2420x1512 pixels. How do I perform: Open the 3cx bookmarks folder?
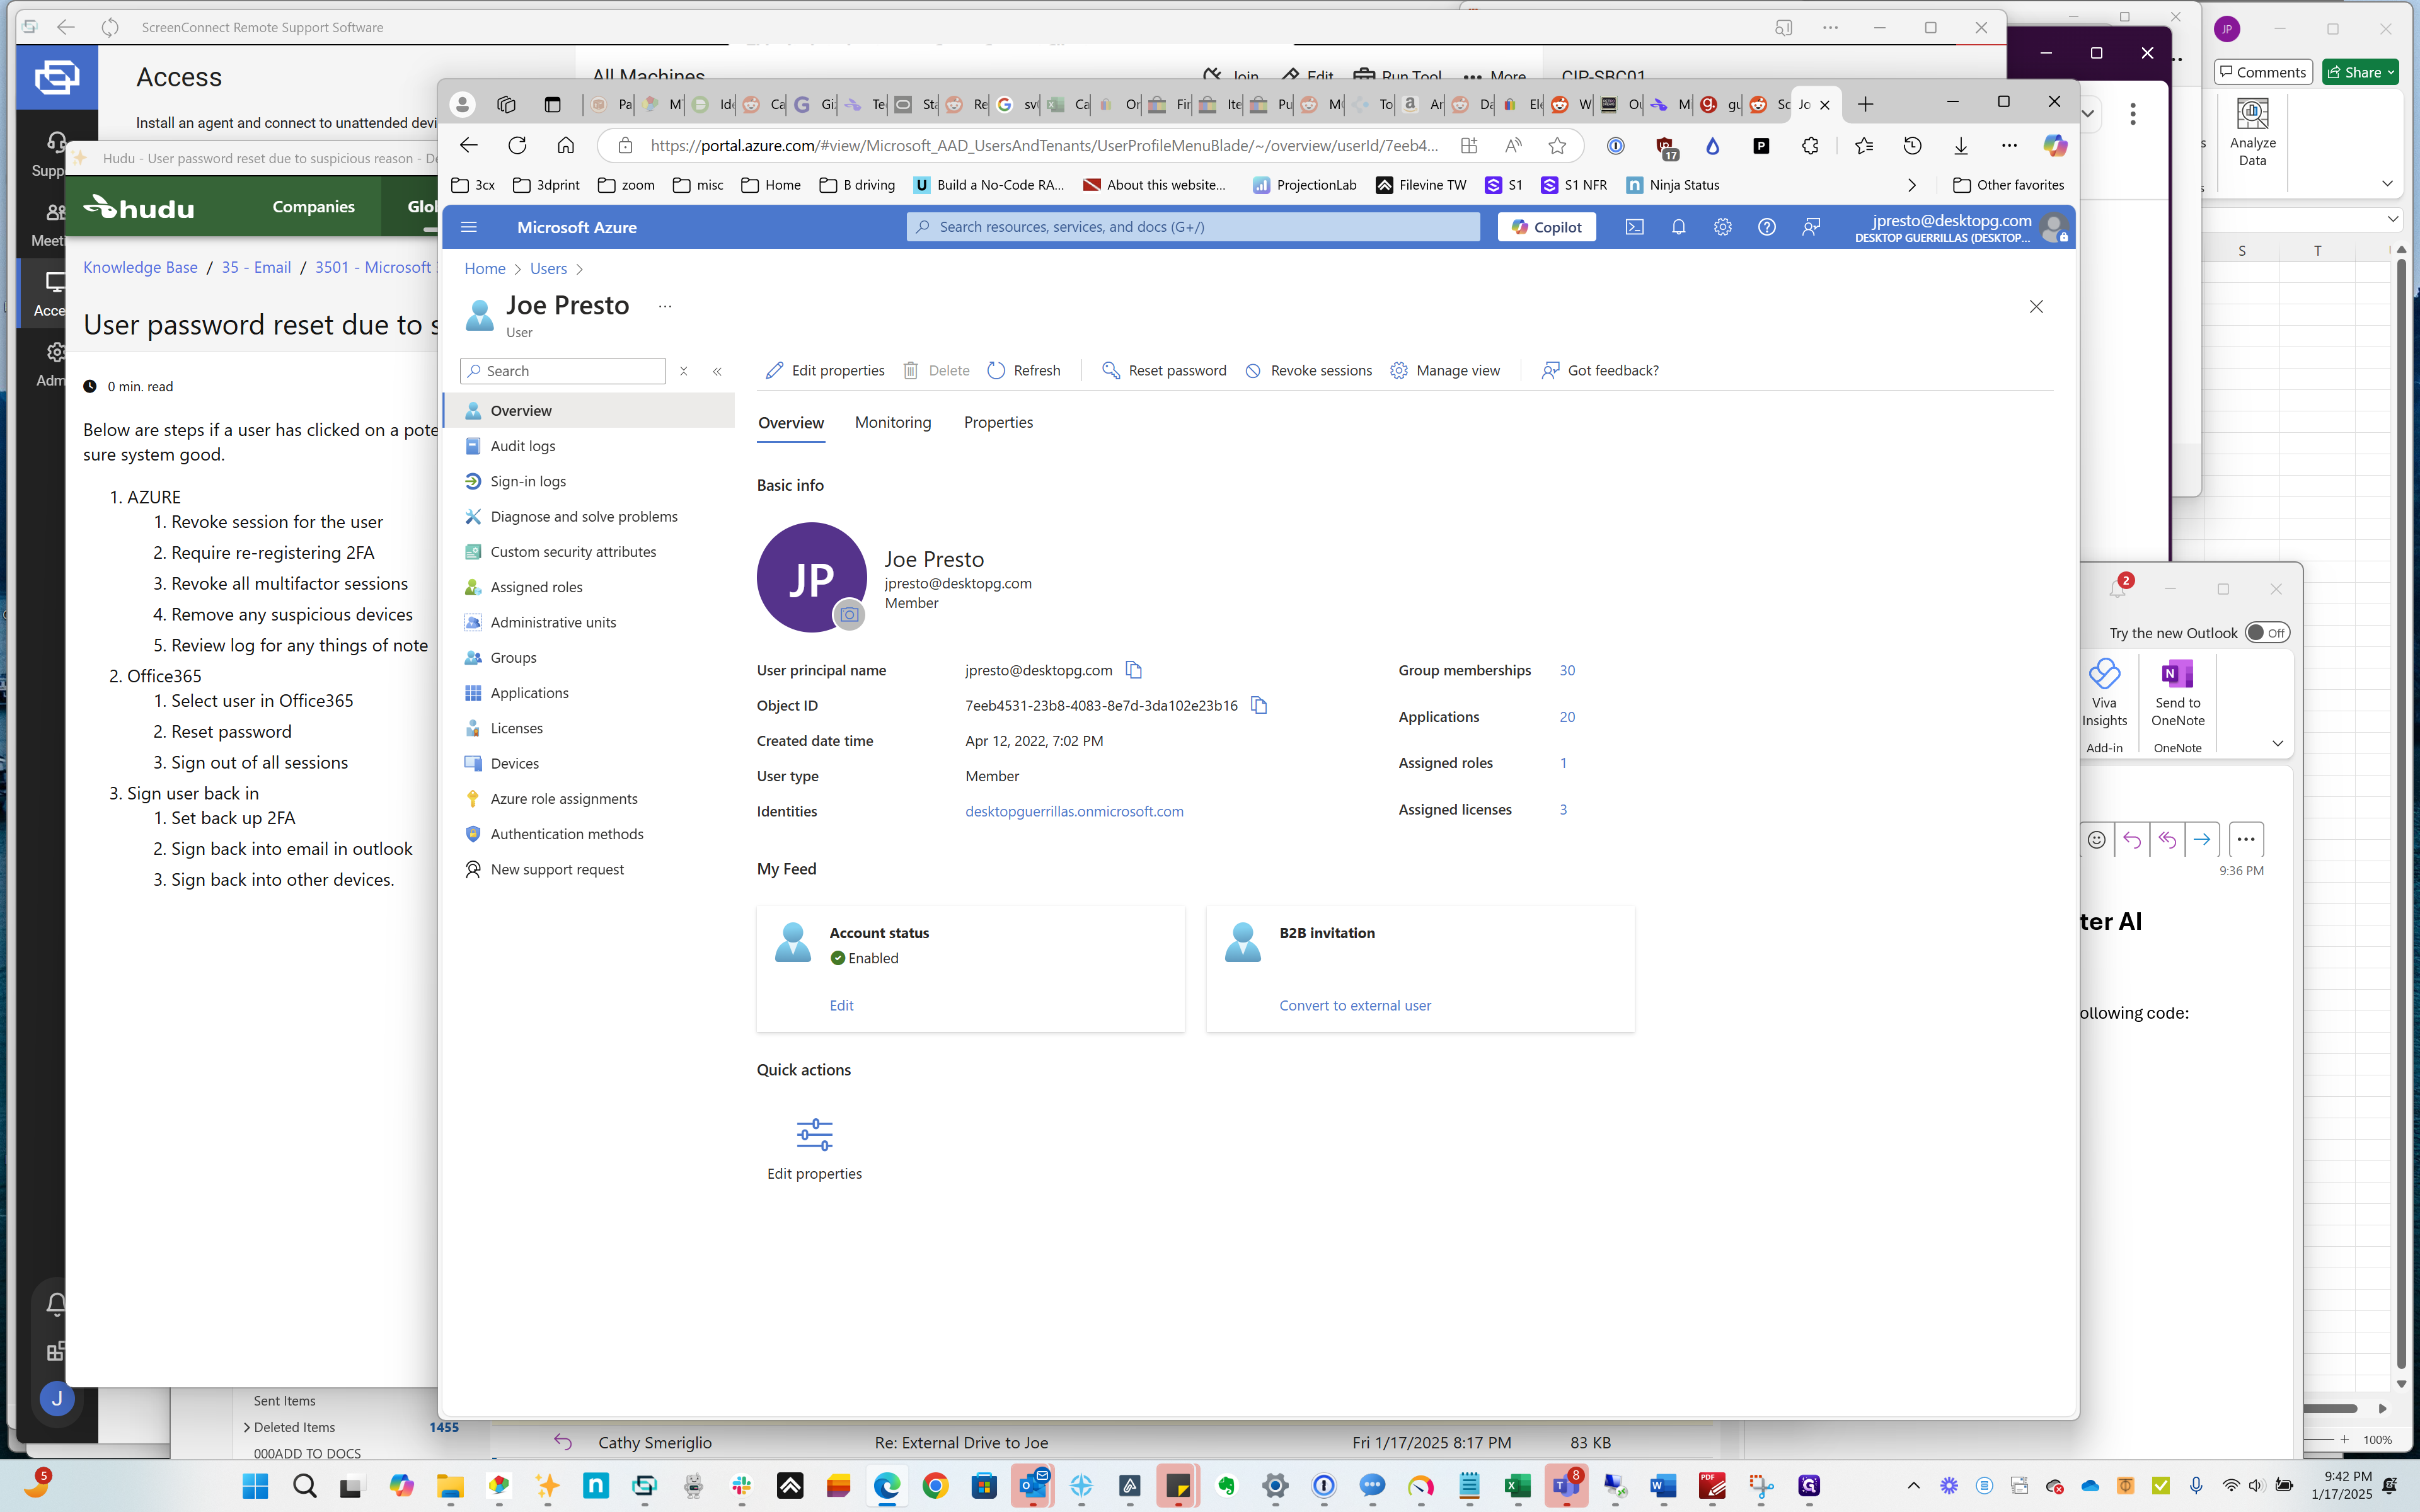pyautogui.click(x=473, y=185)
